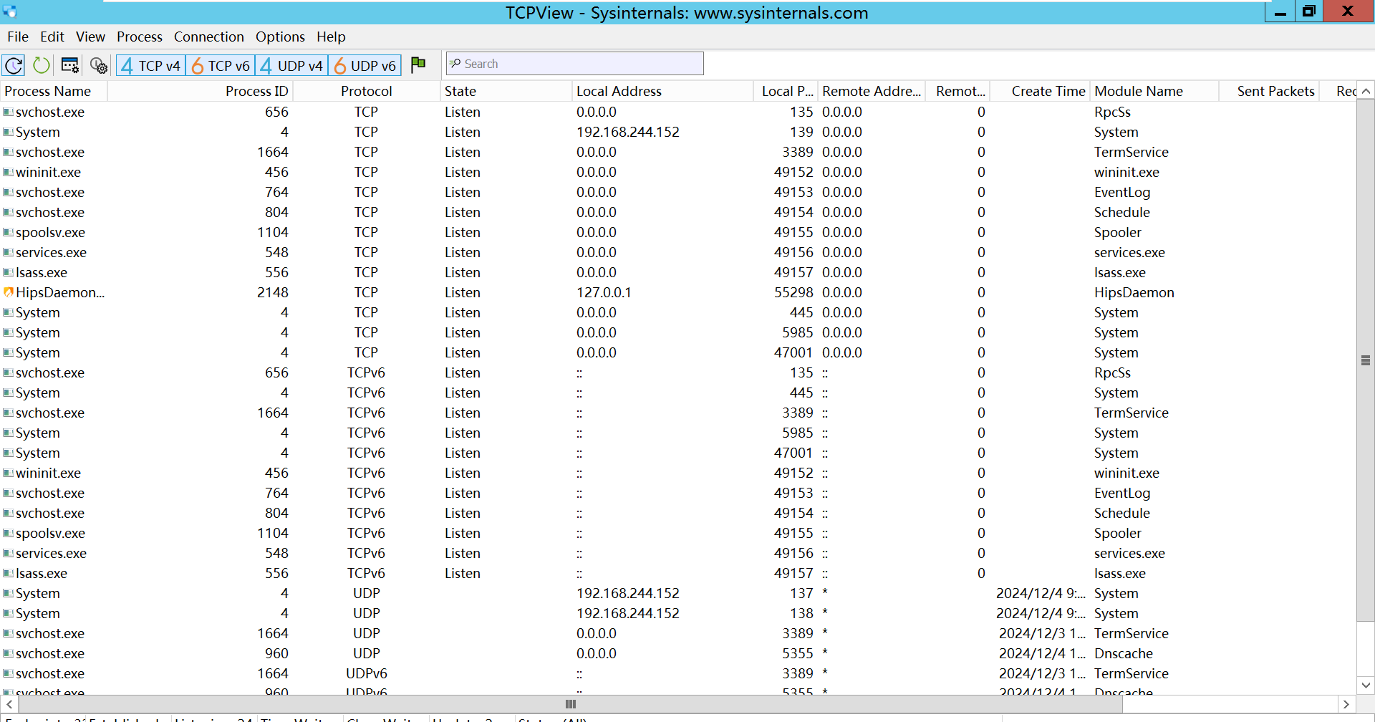Toggle TCP v6 connection filter
This screenshot has height=722, width=1375.
pyautogui.click(x=221, y=66)
